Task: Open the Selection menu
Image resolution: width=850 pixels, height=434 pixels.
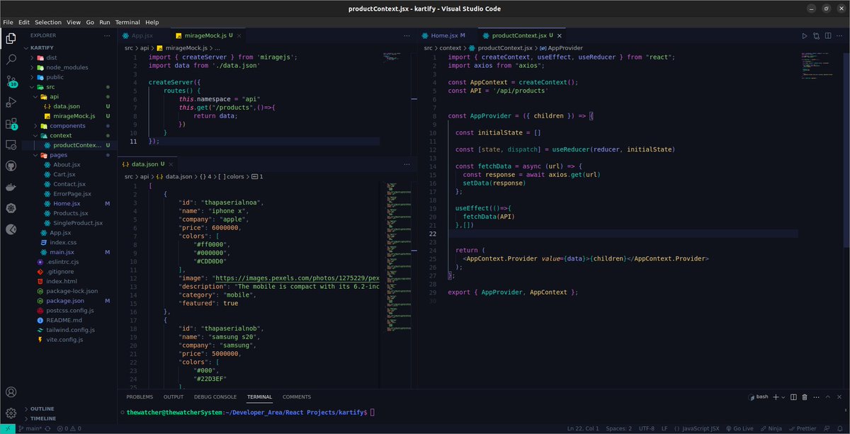Action: coord(47,22)
